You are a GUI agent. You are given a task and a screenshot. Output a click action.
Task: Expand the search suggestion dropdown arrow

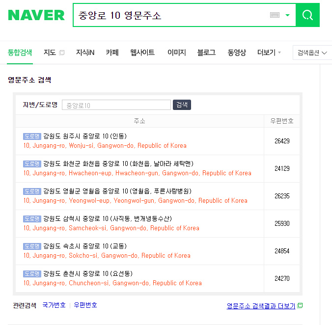(x=287, y=15)
